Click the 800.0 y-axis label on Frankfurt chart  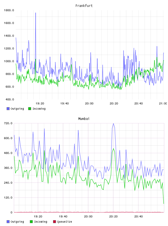(x=10, y=74)
